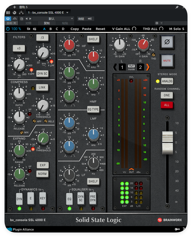Click the TMT previous channel arrow
Viewport: 192px width, 237px height.
(115, 67)
